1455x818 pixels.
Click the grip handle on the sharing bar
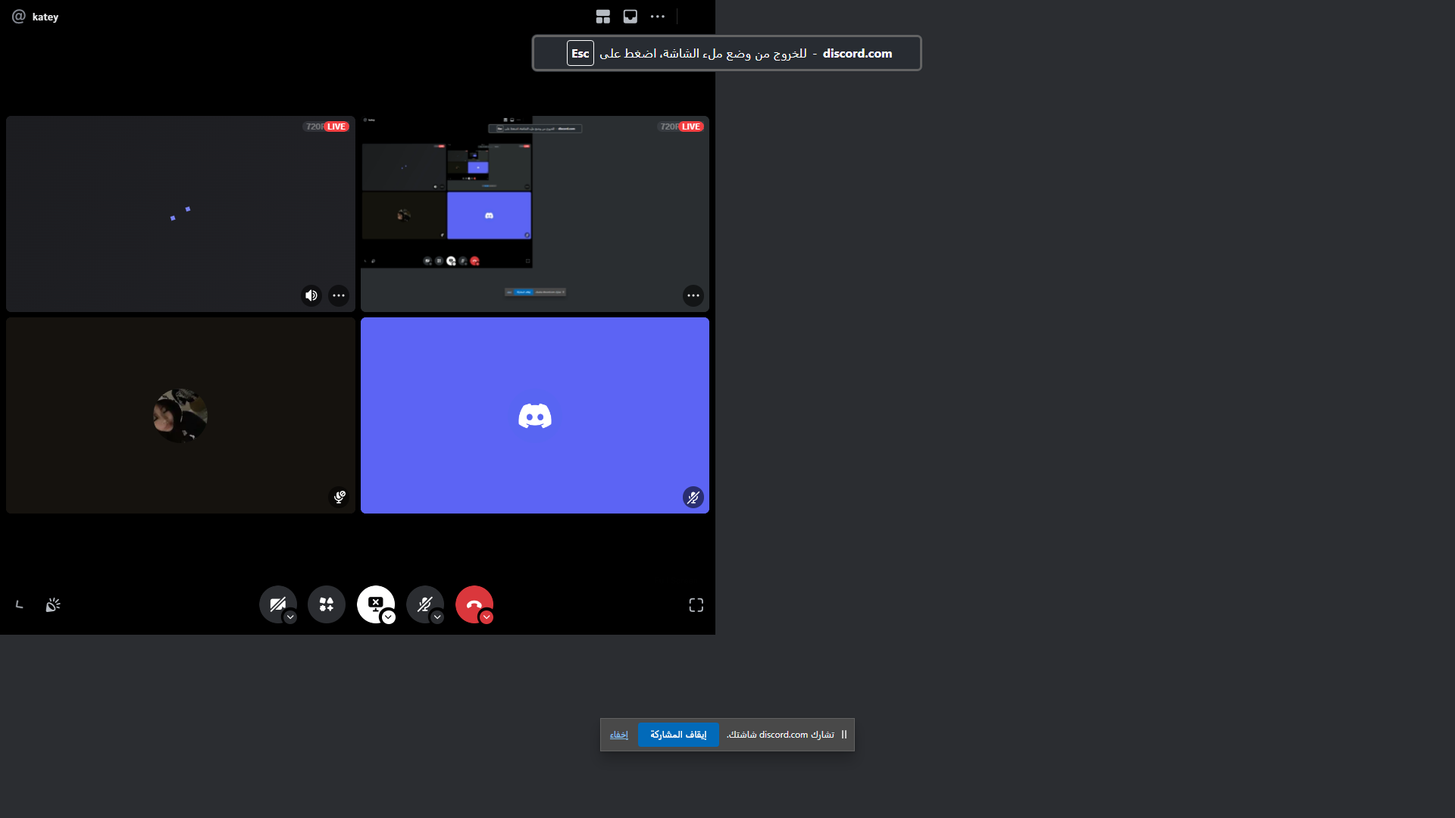(844, 735)
